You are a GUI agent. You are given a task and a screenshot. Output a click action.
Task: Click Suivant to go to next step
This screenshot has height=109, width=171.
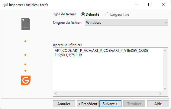click(110, 104)
